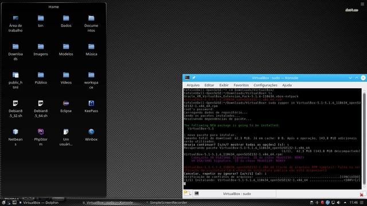The height and width of the screenshot is (206, 367).
Task: Open the Downloads folder
Action: [x=15, y=52]
